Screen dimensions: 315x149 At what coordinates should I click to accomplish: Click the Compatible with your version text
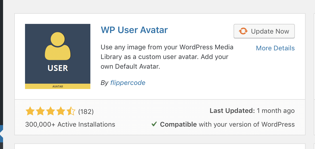tap(227, 125)
